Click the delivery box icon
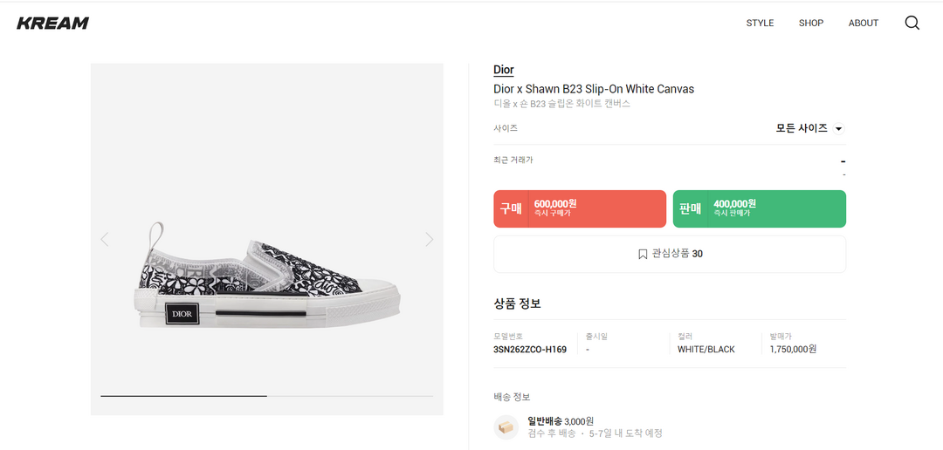 tap(506, 426)
